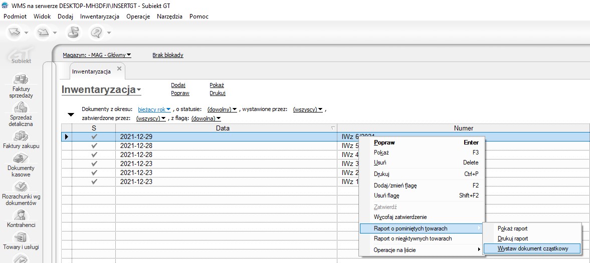Click the Drukuj link above the list
Screen dimensions: 590x263
click(x=217, y=93)
